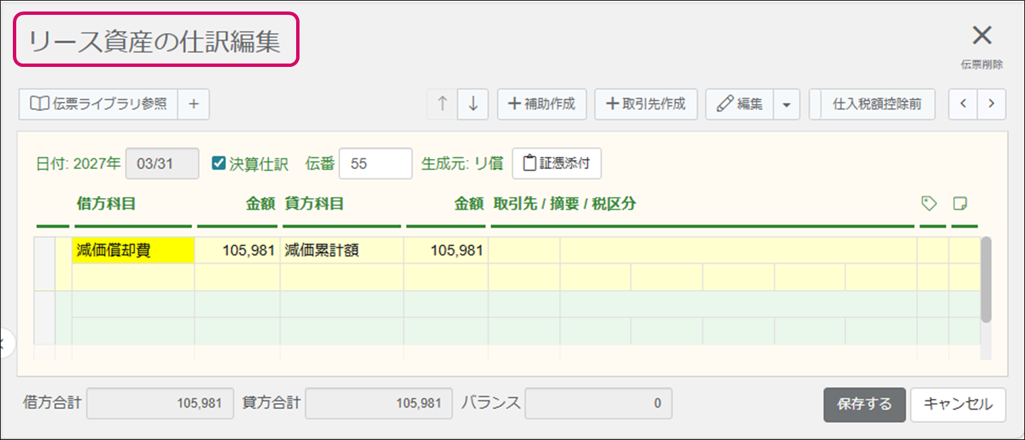Image resolution: width=1025 pixels, height=440 pixels.
Task: Click the 証憑添付 attach button
Action: point(556,164)
